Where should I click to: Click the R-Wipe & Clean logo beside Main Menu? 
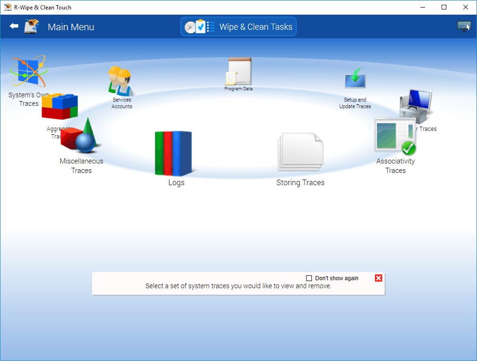(x=32, y=26)
